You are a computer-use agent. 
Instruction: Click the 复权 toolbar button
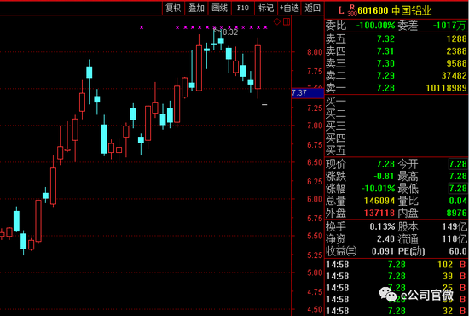(x=173, y=8)
